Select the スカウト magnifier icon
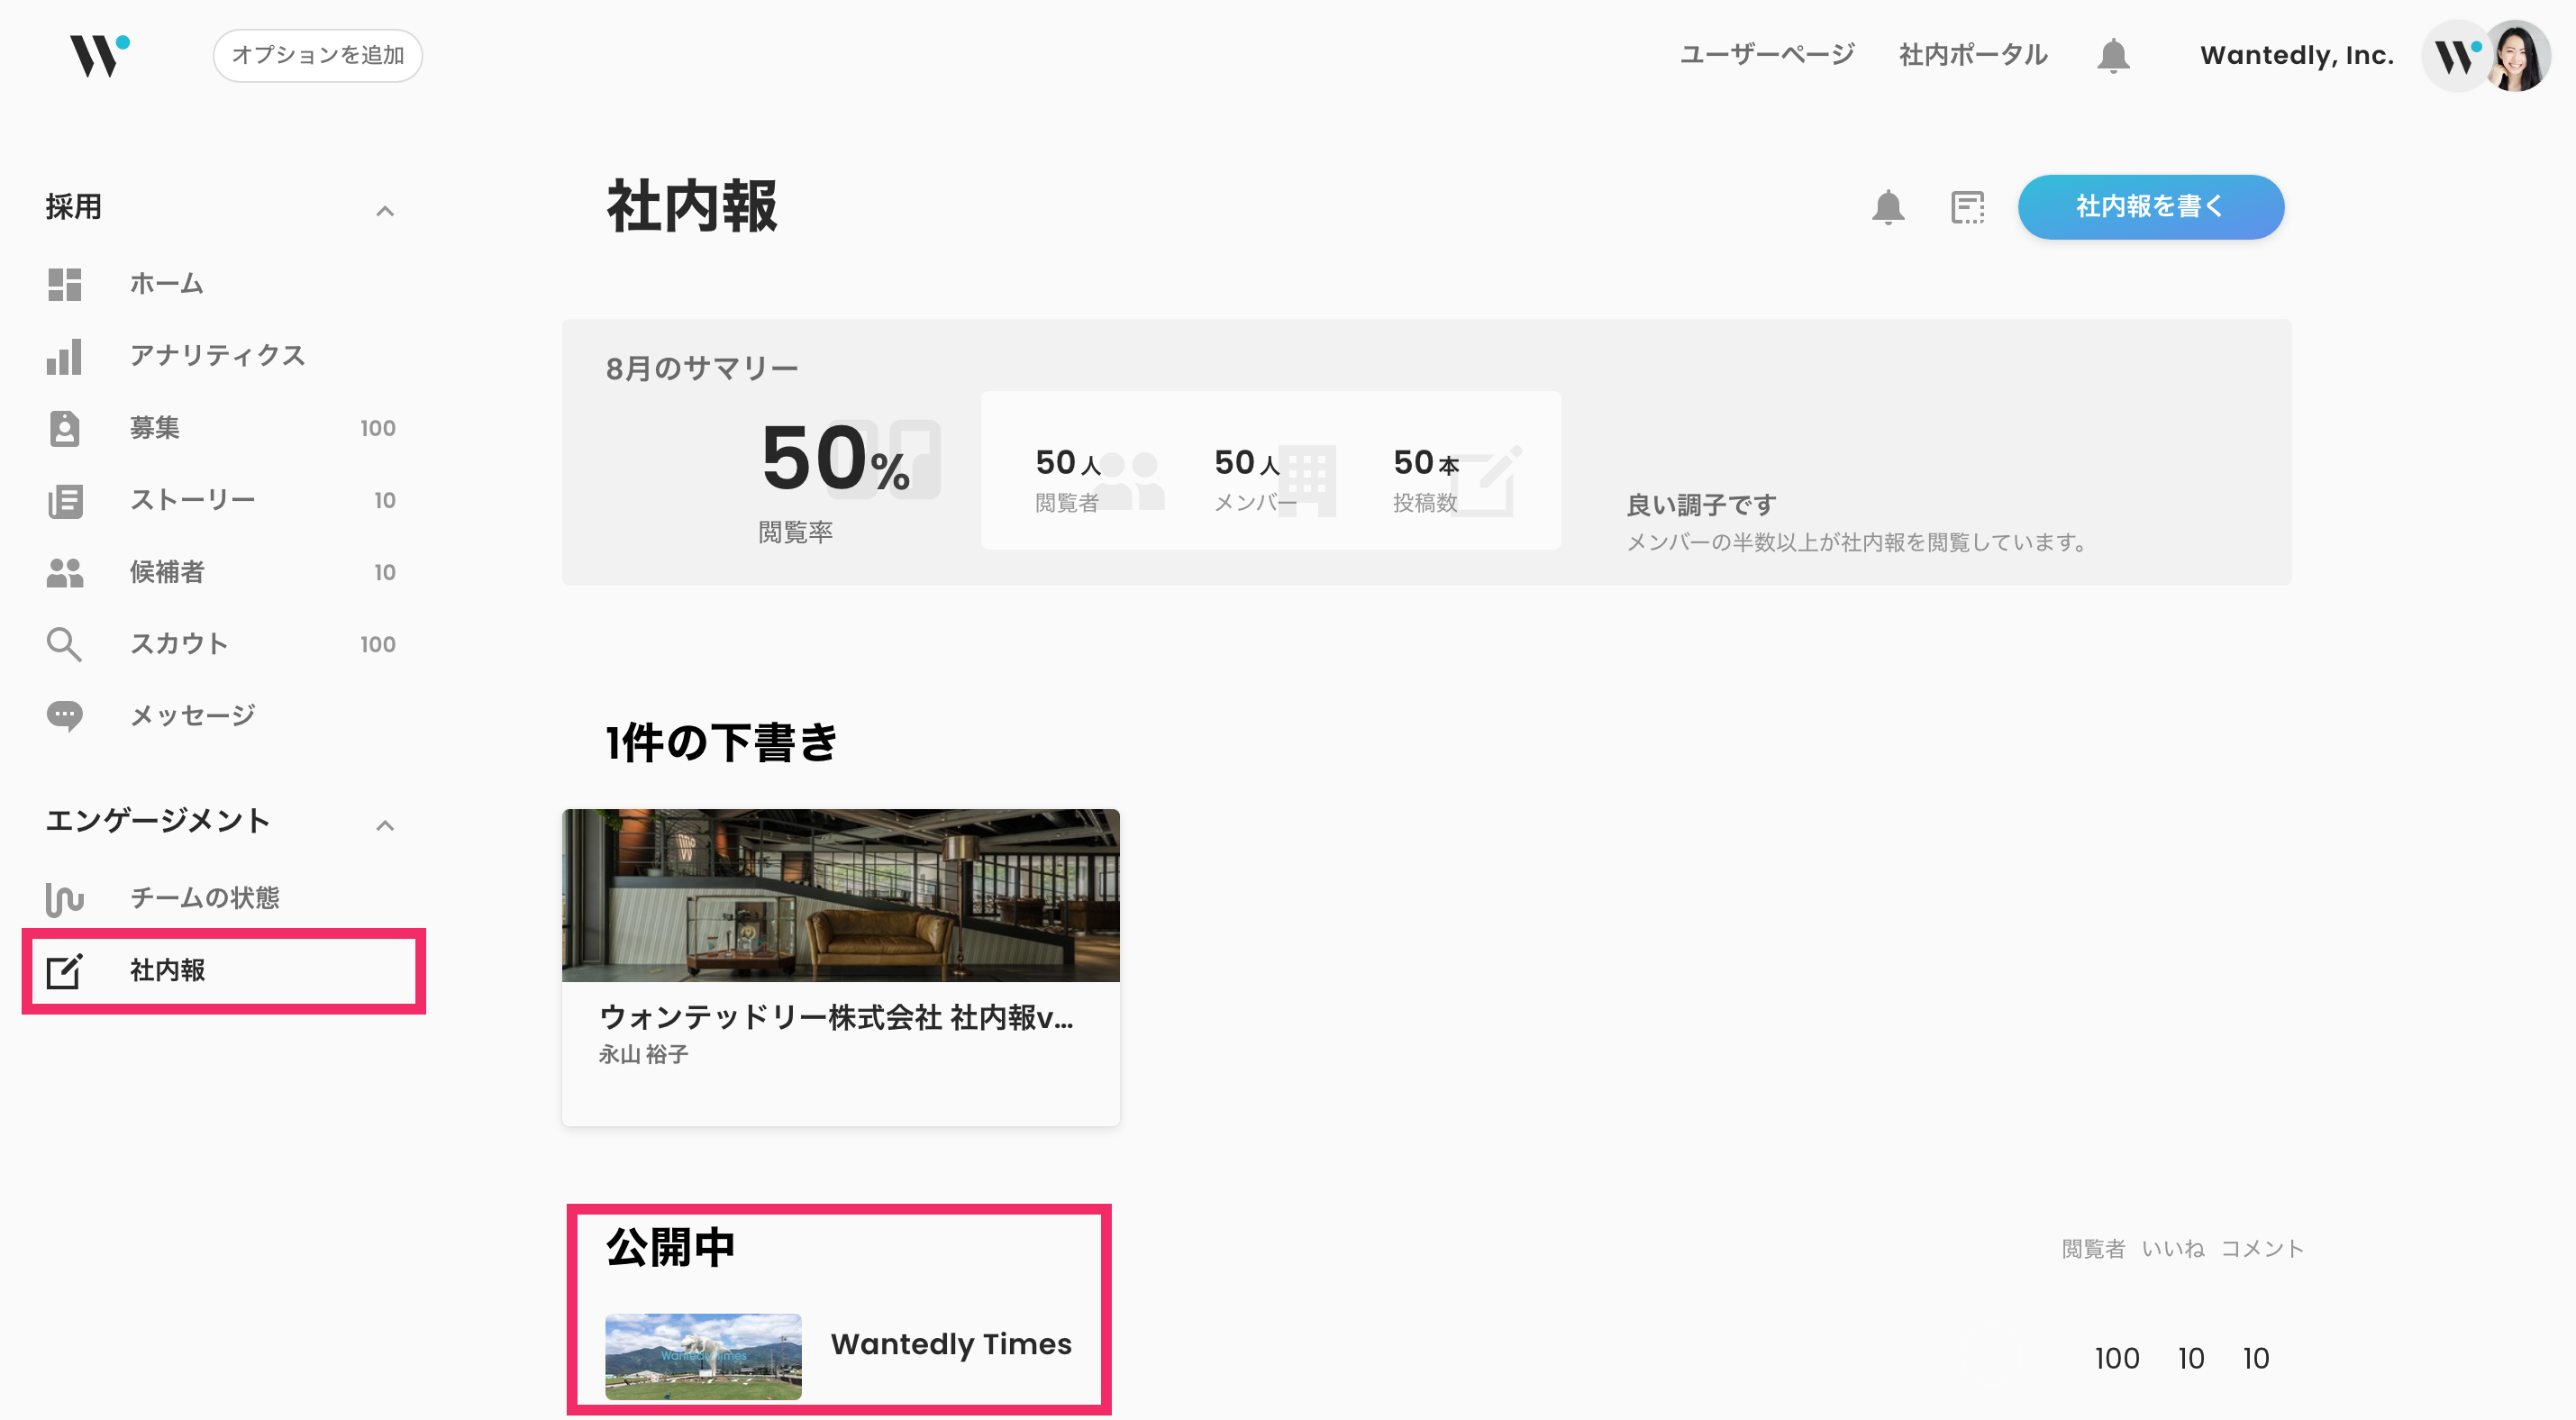Viewport: 2576px width, 1420px height. (x=65, y=644)
